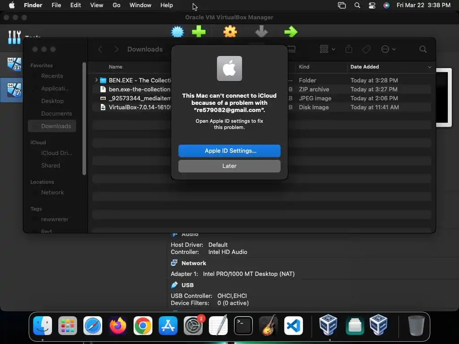
Task: Click the Finder sidebar scrollbar
Action: click(x=84, y=118)
